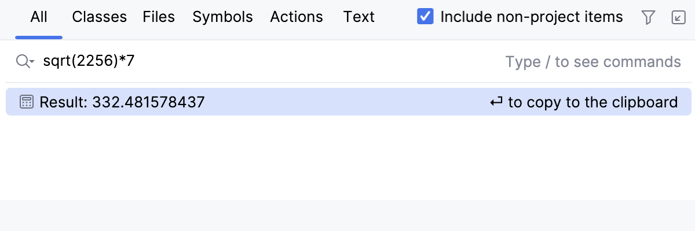Click "to copy to the clipboard" hint
The width and height of the screenshot is (695, 231).
[592, 102]
